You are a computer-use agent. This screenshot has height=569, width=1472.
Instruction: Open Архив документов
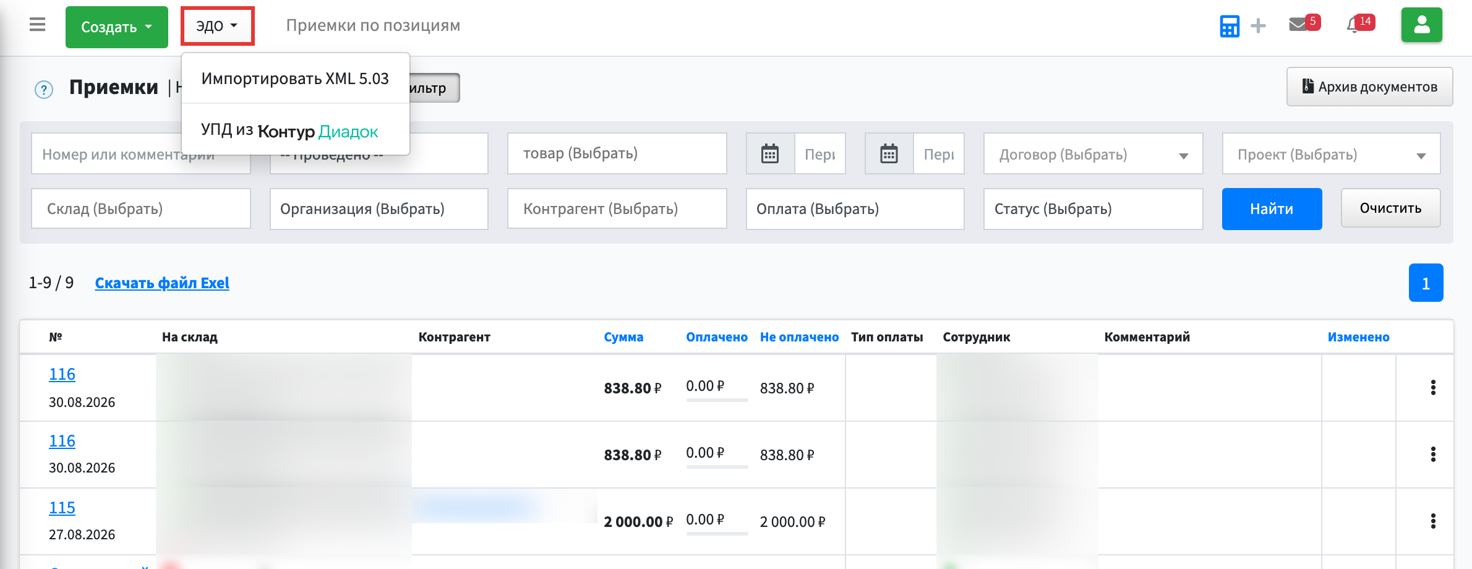(1369, 87)
